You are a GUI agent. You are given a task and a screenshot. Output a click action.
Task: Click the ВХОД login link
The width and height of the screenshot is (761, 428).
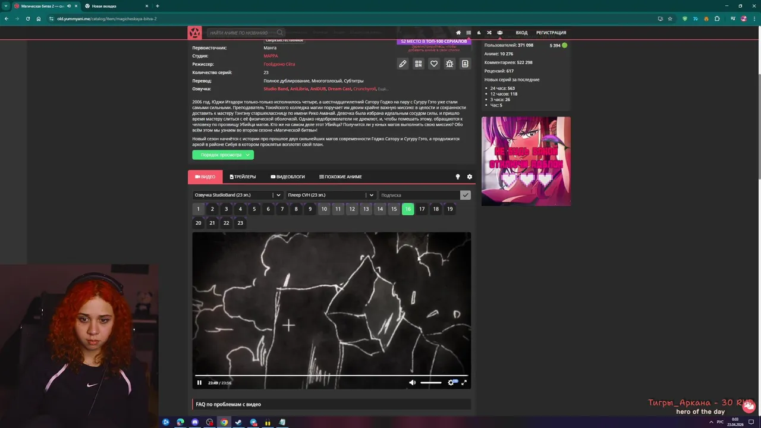pyautogui.click(x=521, y=33)
